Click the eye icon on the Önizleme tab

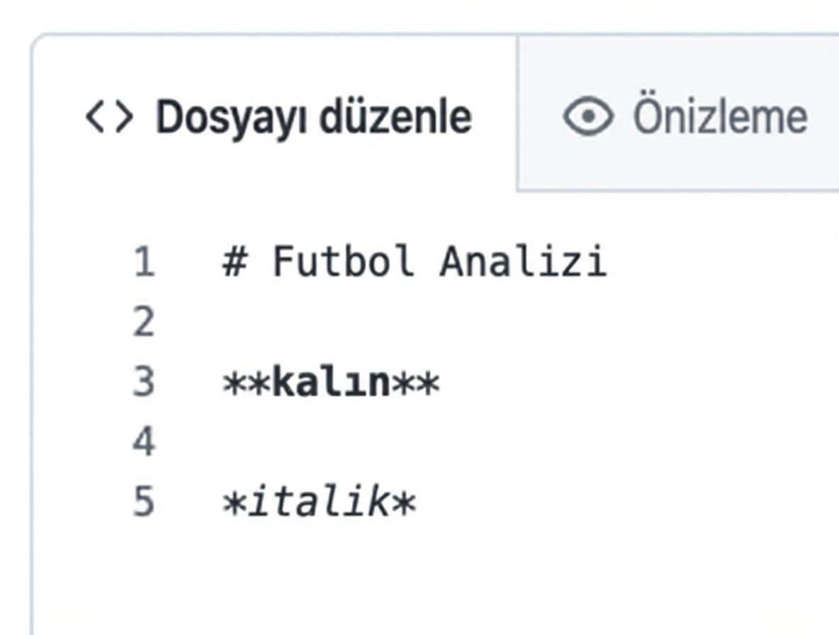click(x=590, y=116)
